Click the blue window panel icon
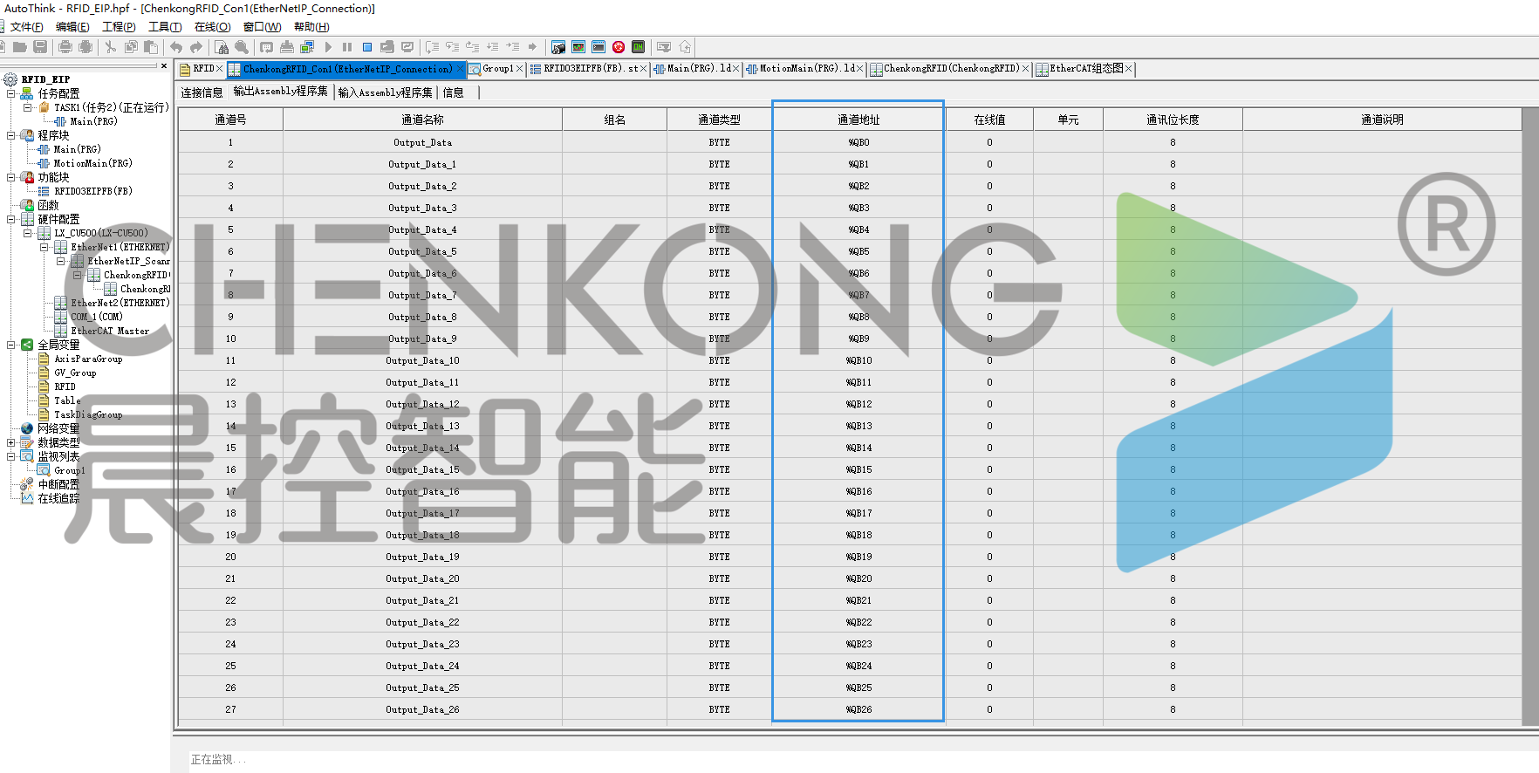 point(598,47)
